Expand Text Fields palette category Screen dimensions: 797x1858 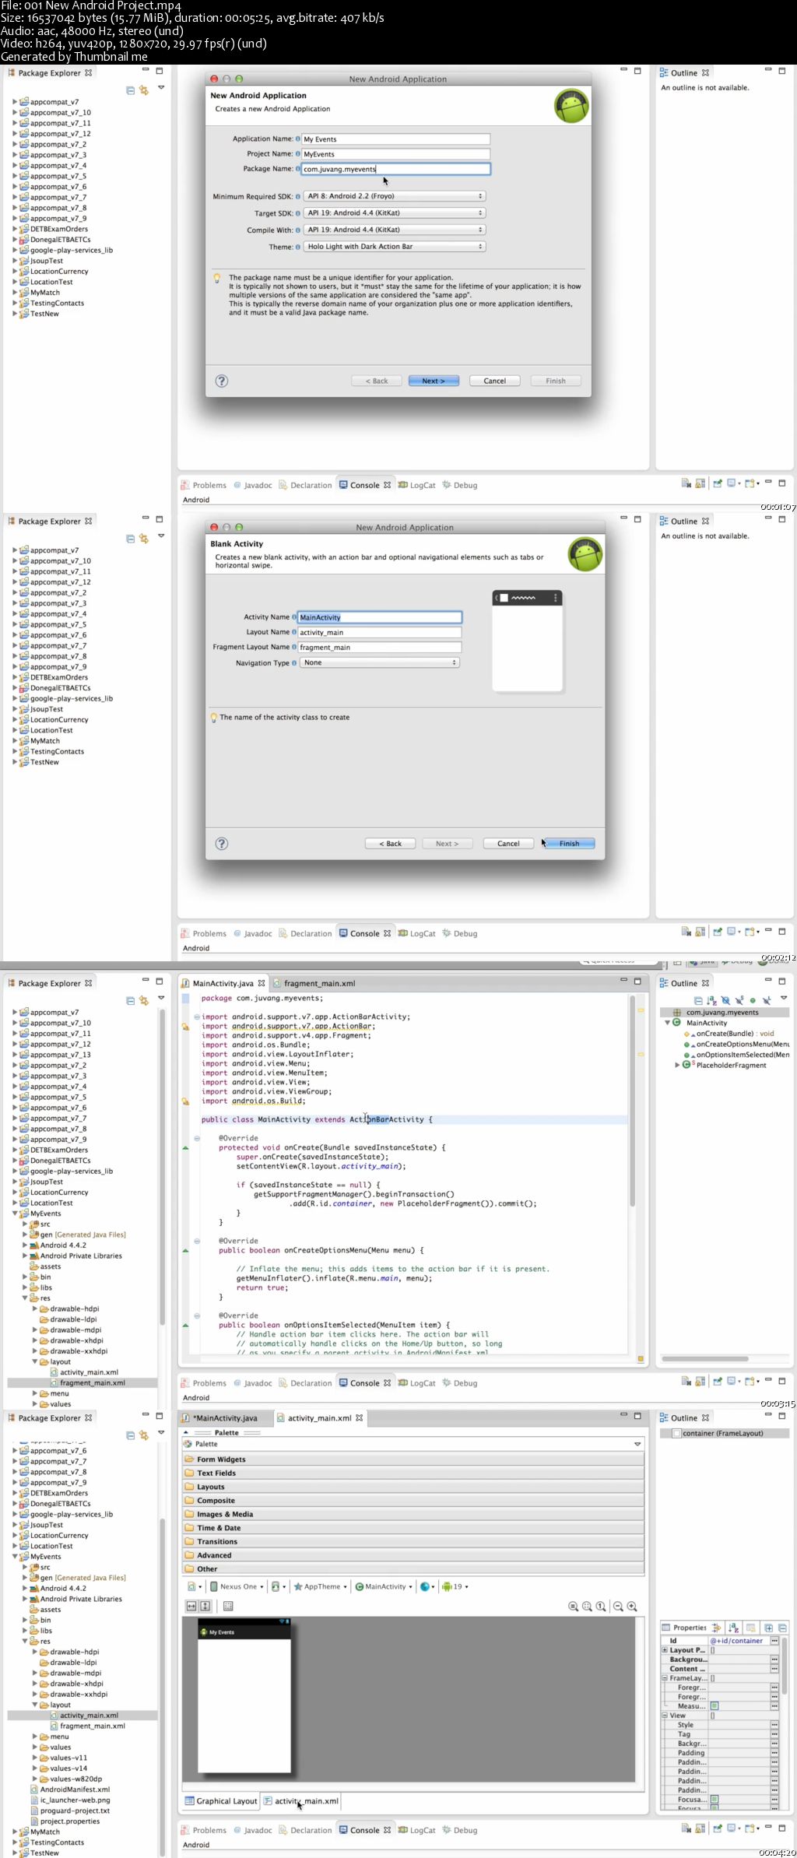[413, 1473]
